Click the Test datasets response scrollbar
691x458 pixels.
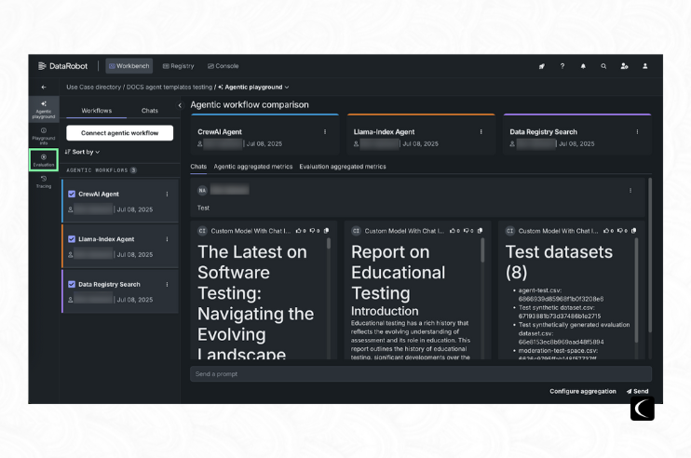click(x=636, y=290)
